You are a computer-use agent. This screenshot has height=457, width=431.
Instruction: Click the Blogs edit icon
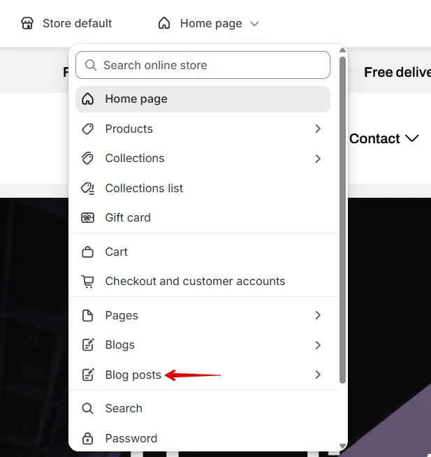point(88,344)
